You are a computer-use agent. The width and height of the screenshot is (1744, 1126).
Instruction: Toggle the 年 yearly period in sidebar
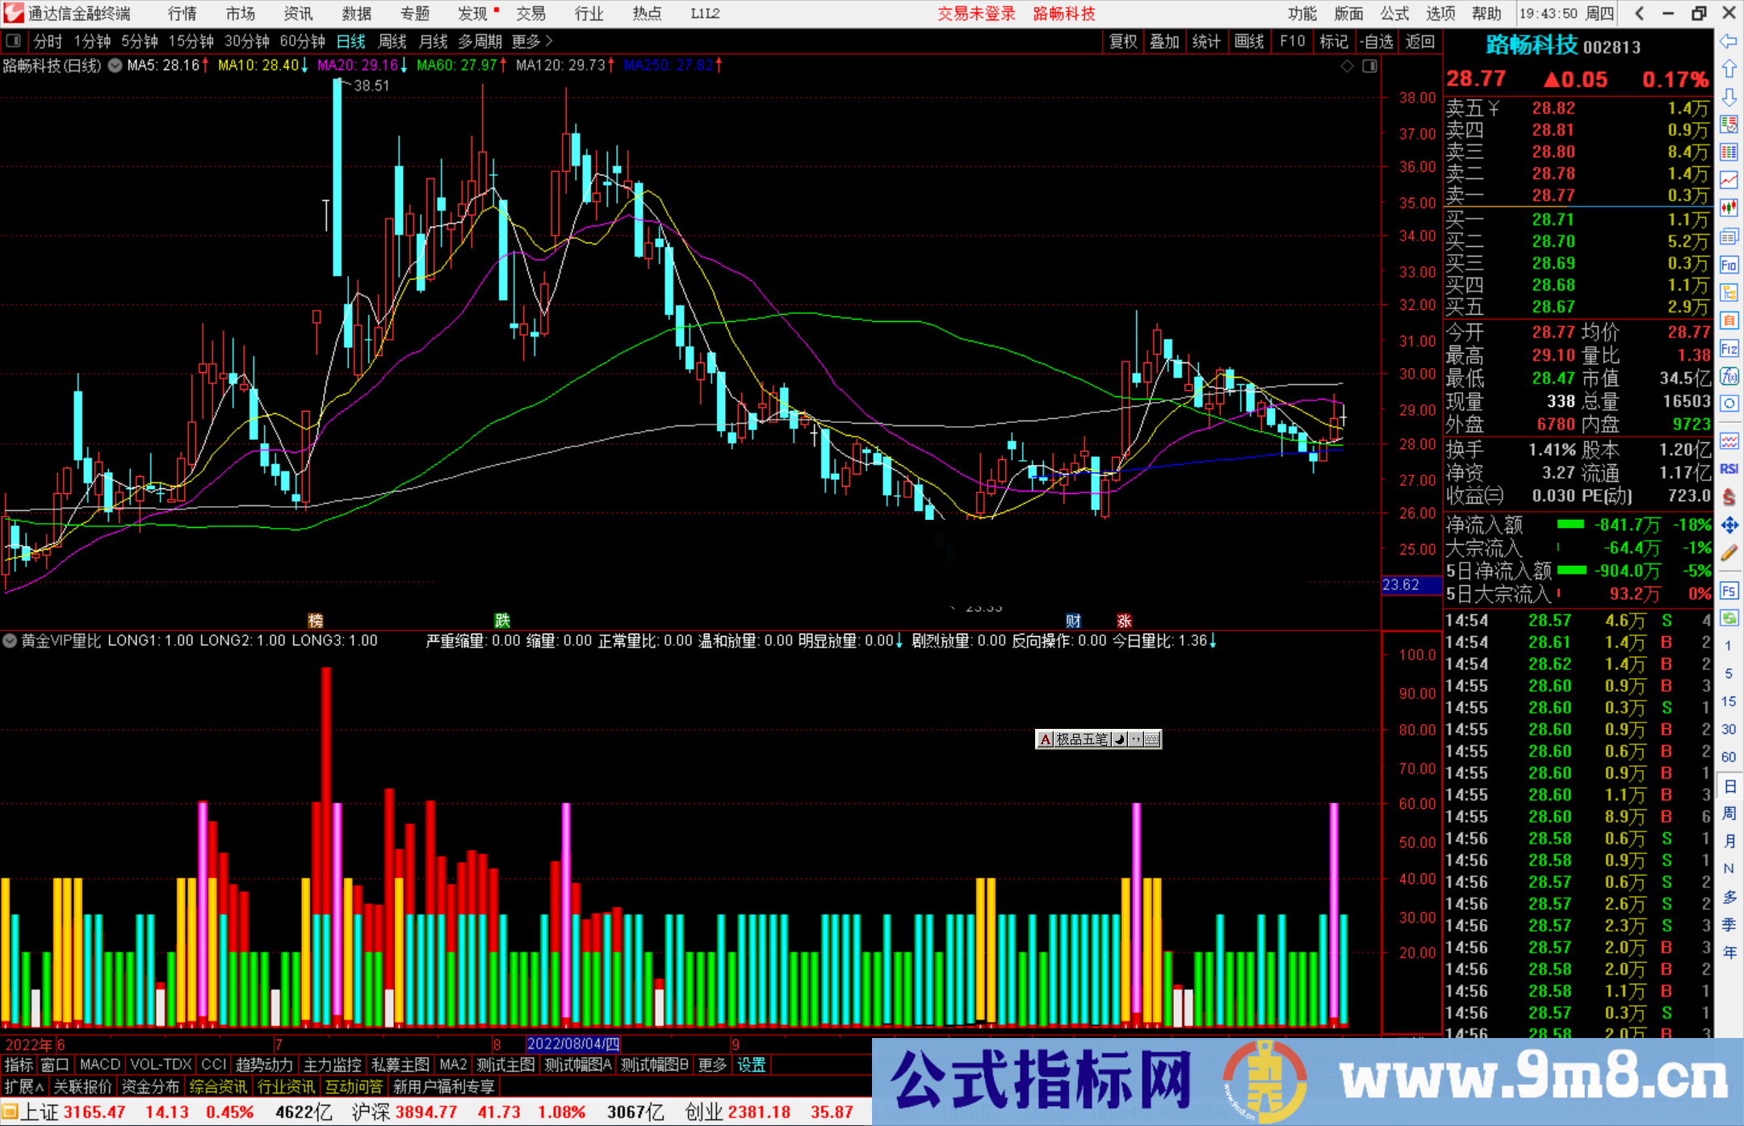[x=1729, y=952]
